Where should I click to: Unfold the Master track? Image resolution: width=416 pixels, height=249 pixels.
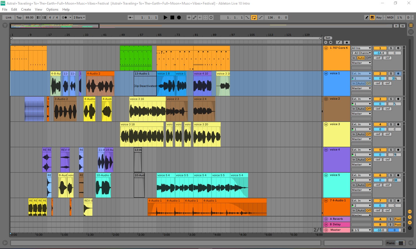[x=326, y=230]
